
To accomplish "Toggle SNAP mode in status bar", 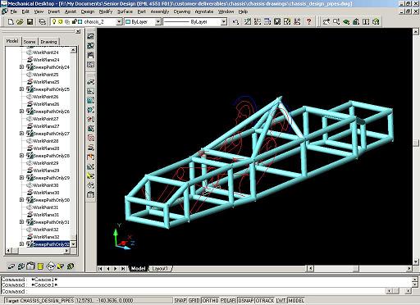I will coord(180,301).
